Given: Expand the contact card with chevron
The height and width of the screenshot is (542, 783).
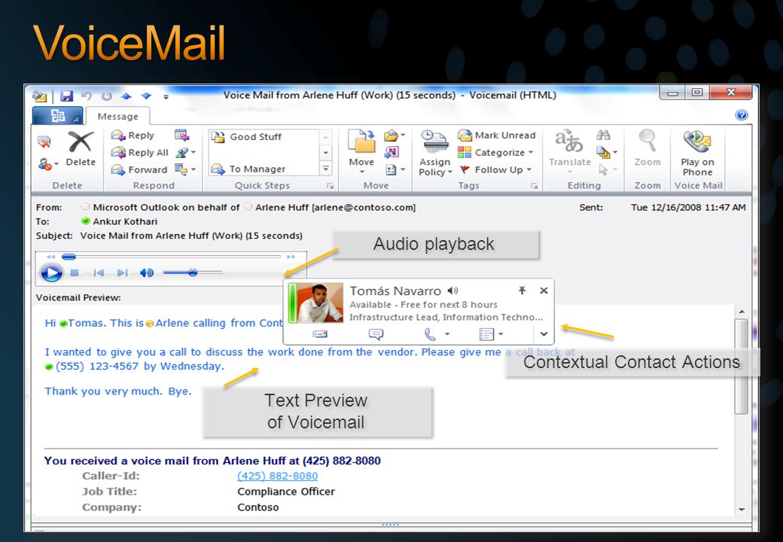Looking at the screenshot, I should point(544,334).
